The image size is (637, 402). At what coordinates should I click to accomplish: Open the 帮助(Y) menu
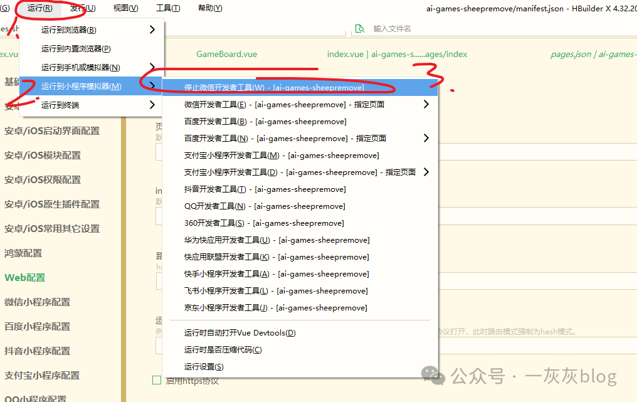pos(210,8)
